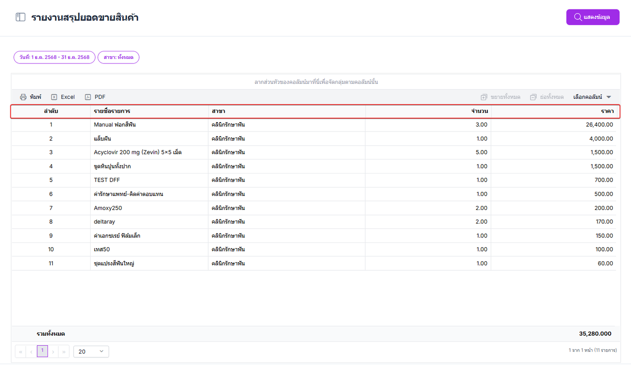Image resolution: width=631 pixels, height=365 pixels.
Task: Sort by the จำนวน column header
Action: click(428, 111)
